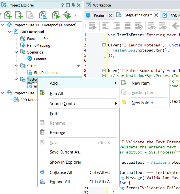
Task: Click the Run routine editor toolbar icon
Action: tap(93, 26)
